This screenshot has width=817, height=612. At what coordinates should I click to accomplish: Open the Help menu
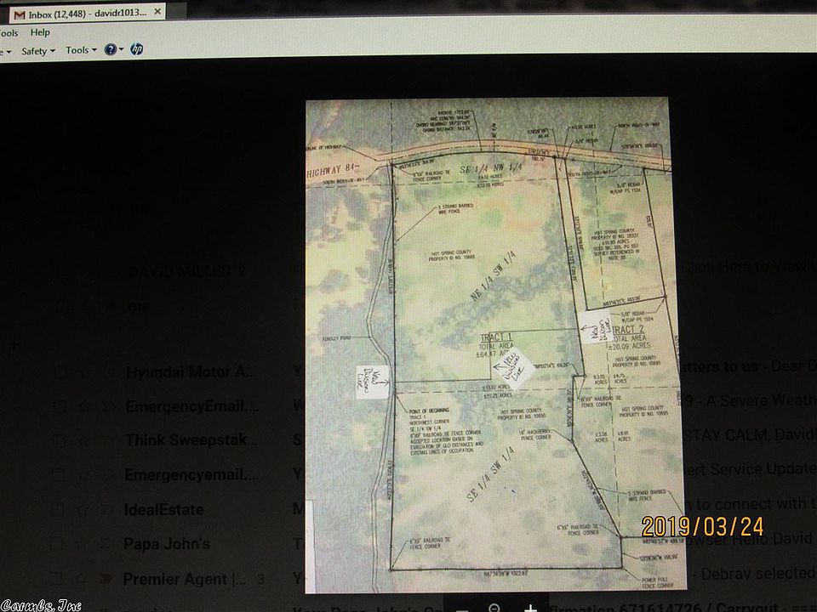(40, 32)
